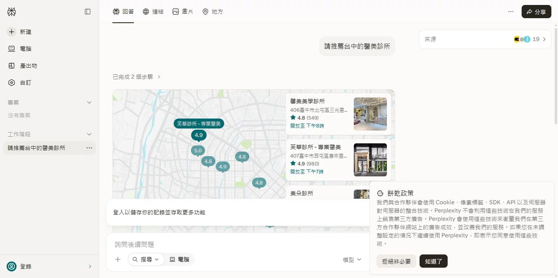The height and width of the screenshot is (278, 558).
Task: Collapse the 專案 section chevron
Action: [89, 102]
